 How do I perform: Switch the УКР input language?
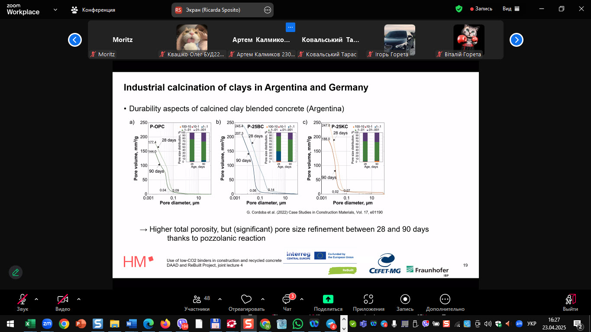(532, 324)
